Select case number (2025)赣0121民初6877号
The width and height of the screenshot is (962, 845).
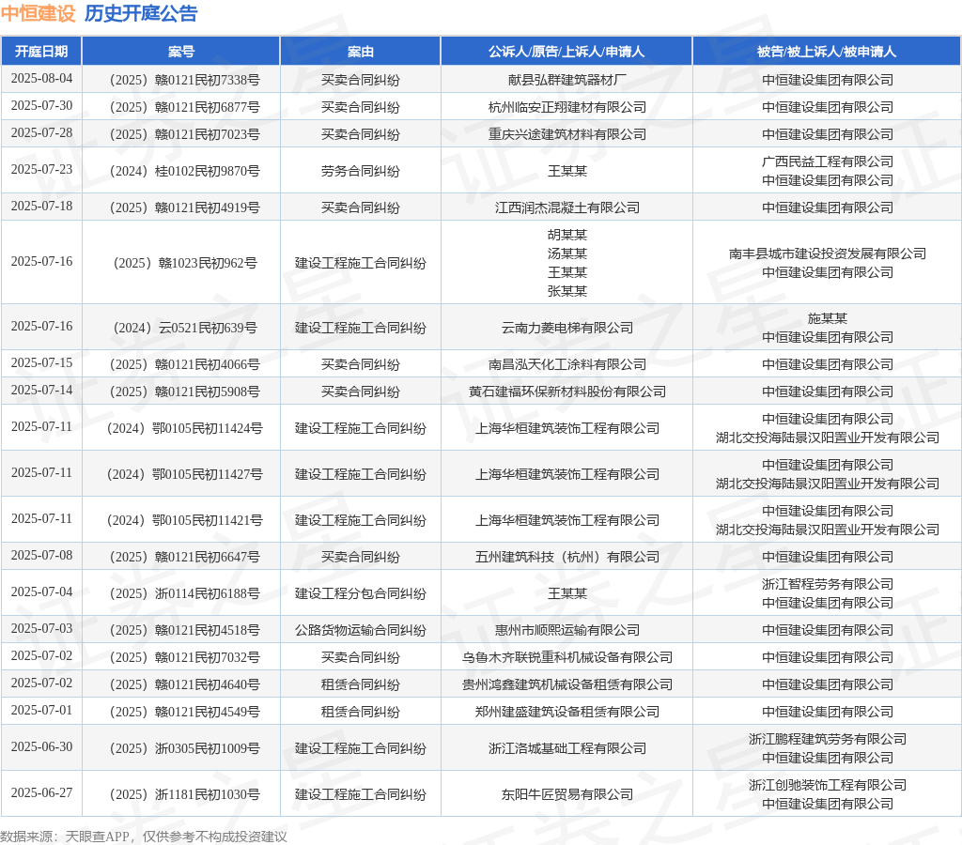(185, 107)
